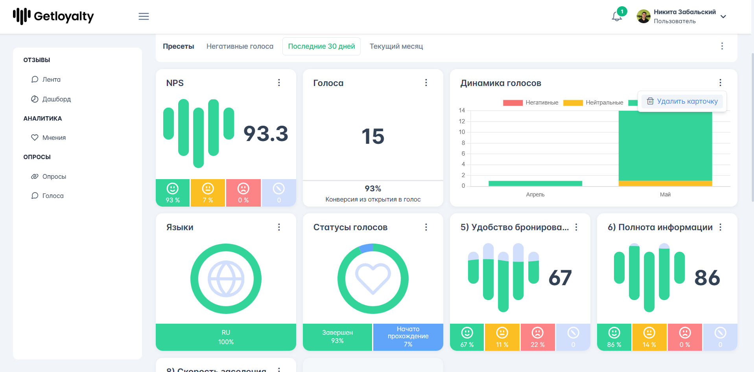
Task: Toggle Негативные series in chart legend
Action: click(x=531, y=103)
